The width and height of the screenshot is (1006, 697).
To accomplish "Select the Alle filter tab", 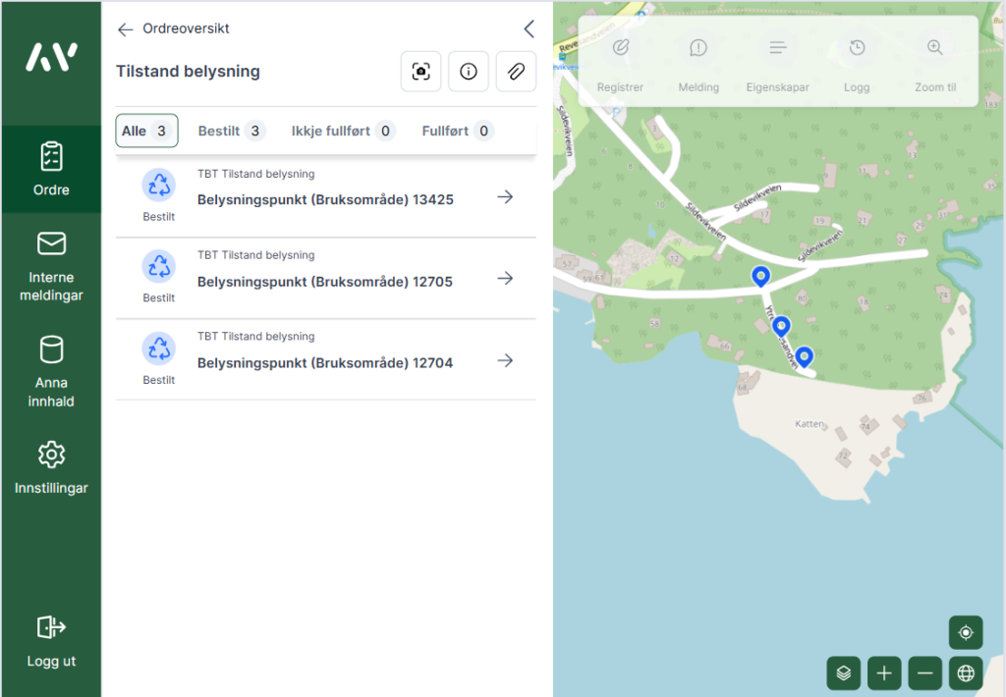I will [x=146, y=131].
